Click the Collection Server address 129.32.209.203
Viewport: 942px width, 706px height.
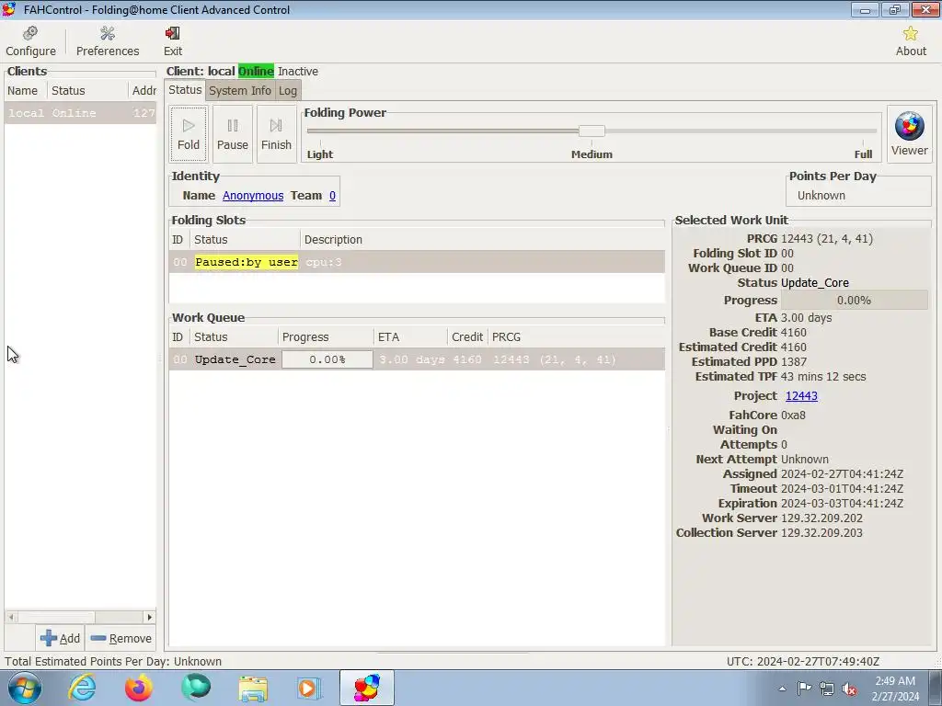(821, 533)
